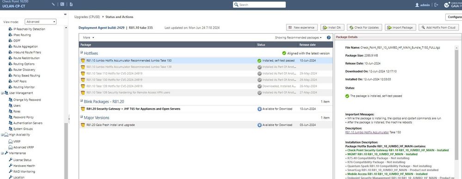Viewport: 462px width, 179px height.
Task: Click the Check Point Gaia Portal logo
Action: 453,5
